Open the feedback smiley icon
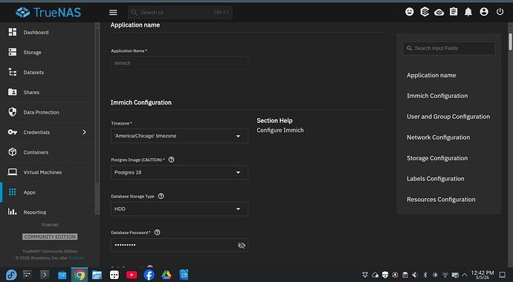Screen dimensions: 513x282 410,12
